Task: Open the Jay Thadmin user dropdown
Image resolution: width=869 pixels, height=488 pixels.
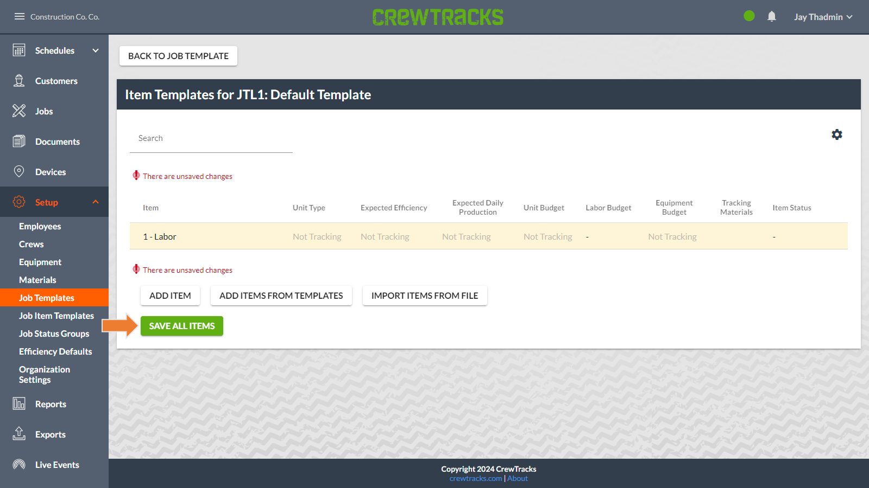Action: pyautogui.click(x=823, y=17)
